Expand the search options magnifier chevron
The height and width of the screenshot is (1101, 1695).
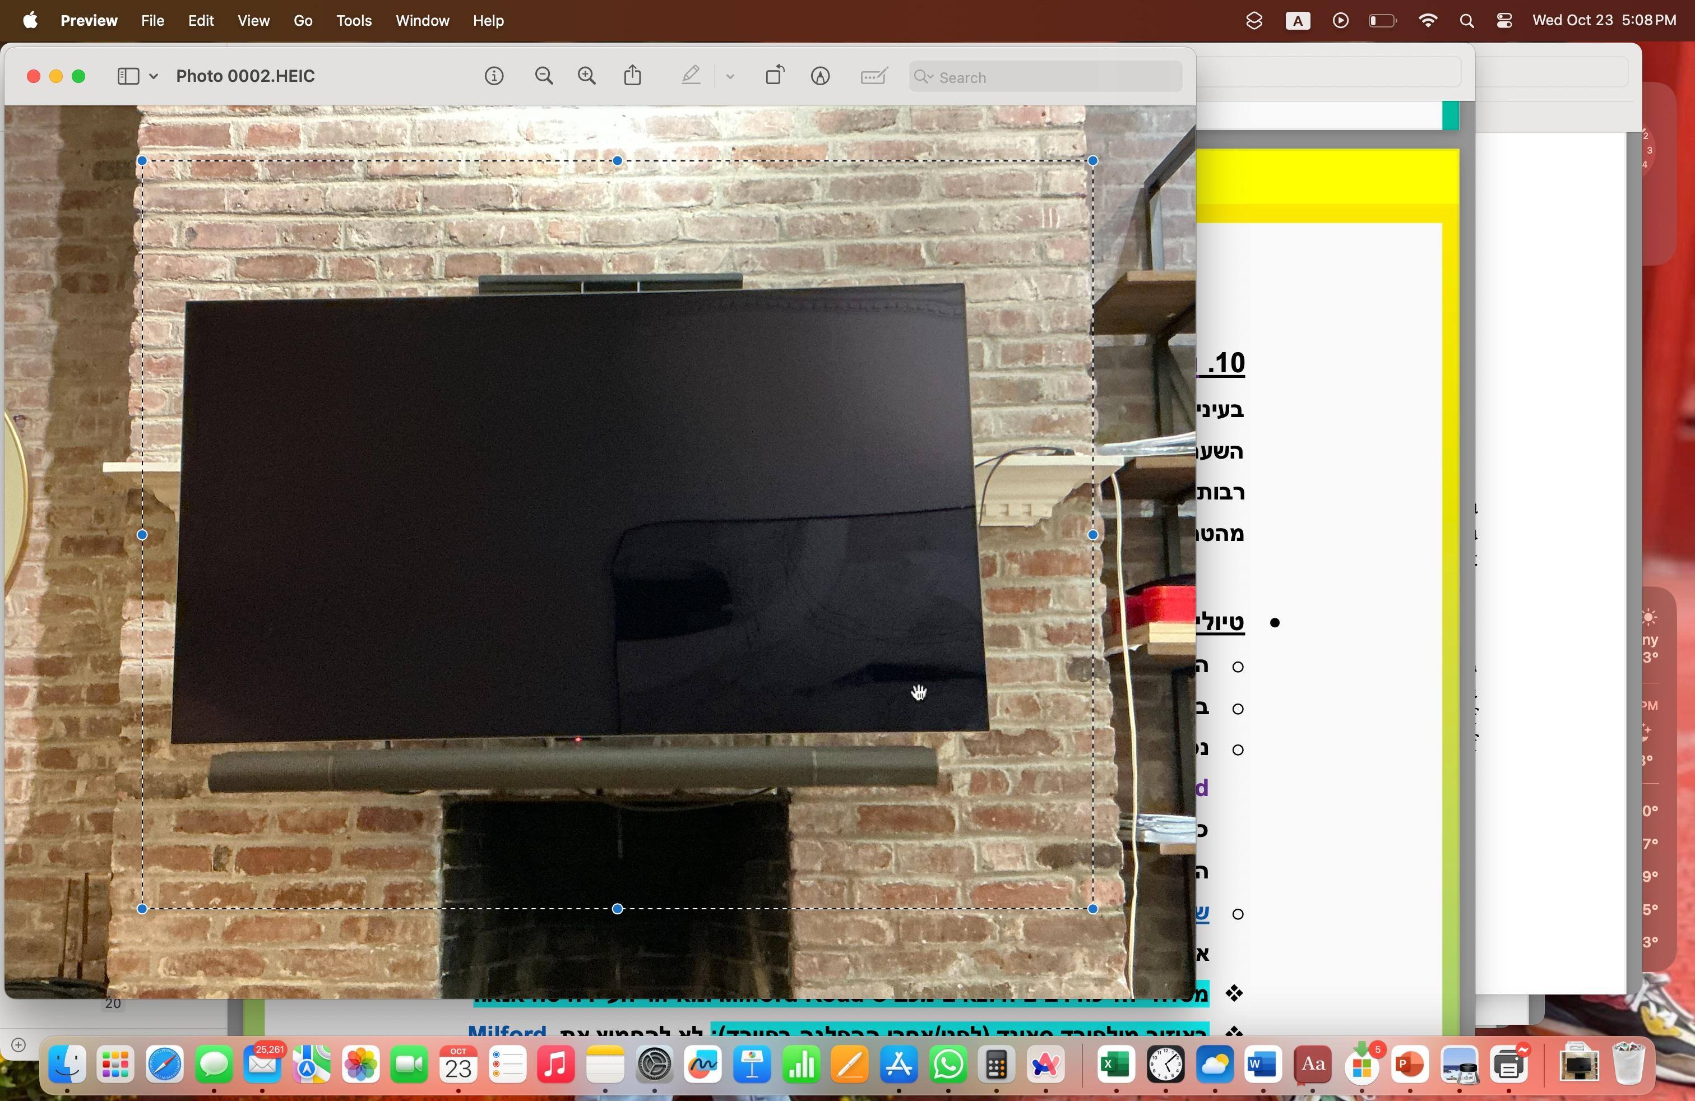[x=924, y=77]
